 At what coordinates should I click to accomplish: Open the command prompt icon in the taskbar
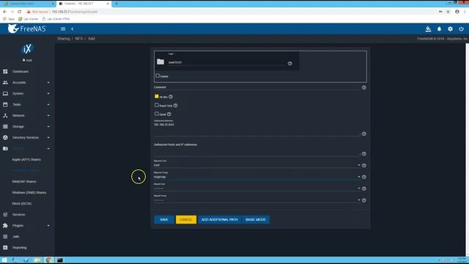(x=60, y=260)
